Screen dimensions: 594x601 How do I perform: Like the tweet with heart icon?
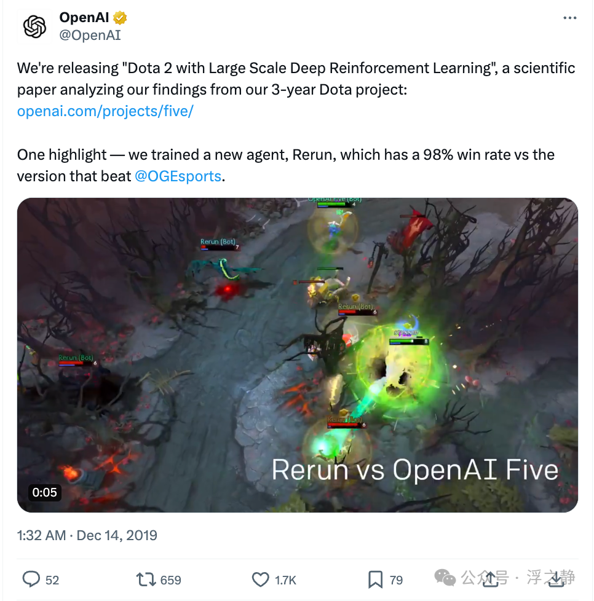point(260,579)
